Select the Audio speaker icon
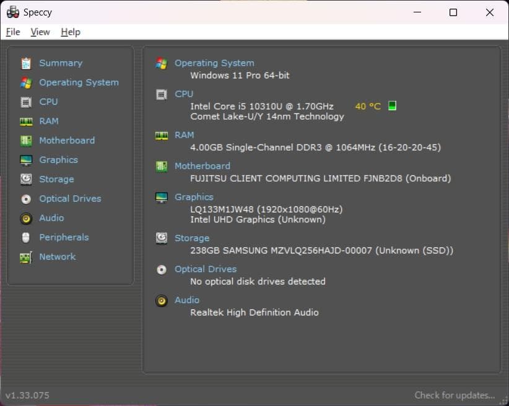Viewport: 509px width, 406px height. [x=26, y=218]
